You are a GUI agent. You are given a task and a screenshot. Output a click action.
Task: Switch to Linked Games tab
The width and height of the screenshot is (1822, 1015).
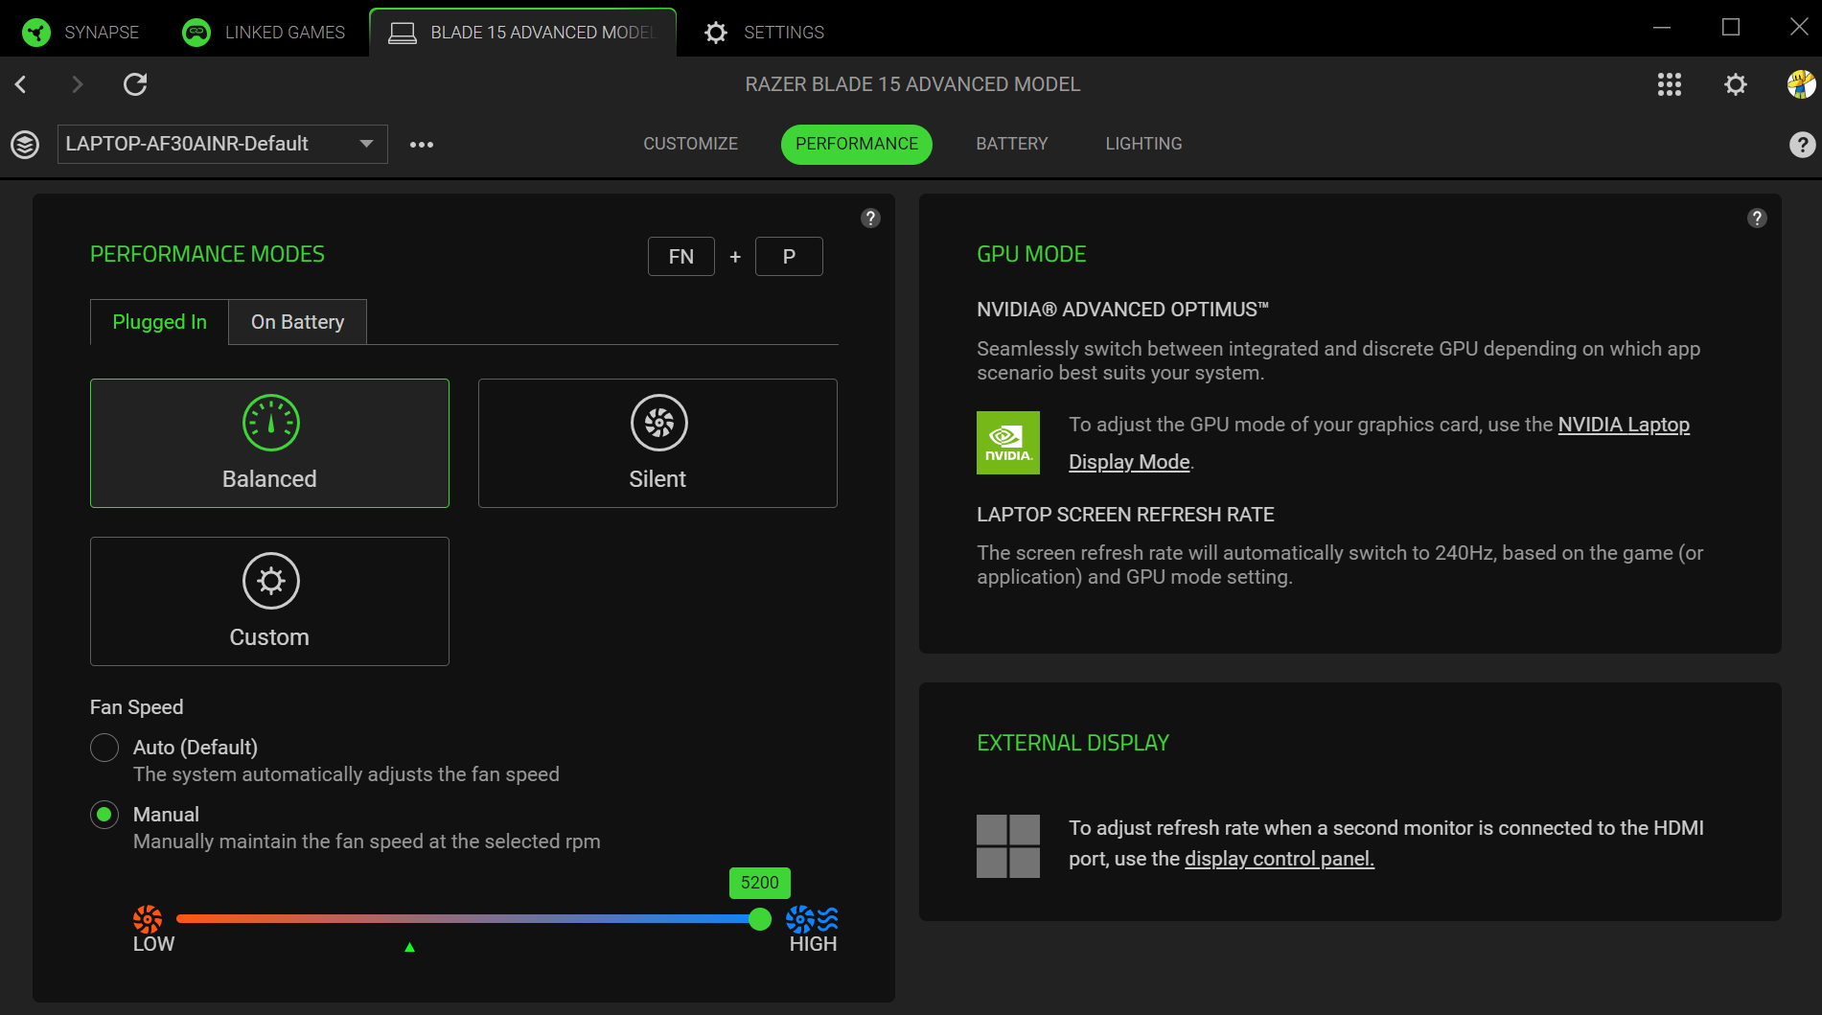264,33
